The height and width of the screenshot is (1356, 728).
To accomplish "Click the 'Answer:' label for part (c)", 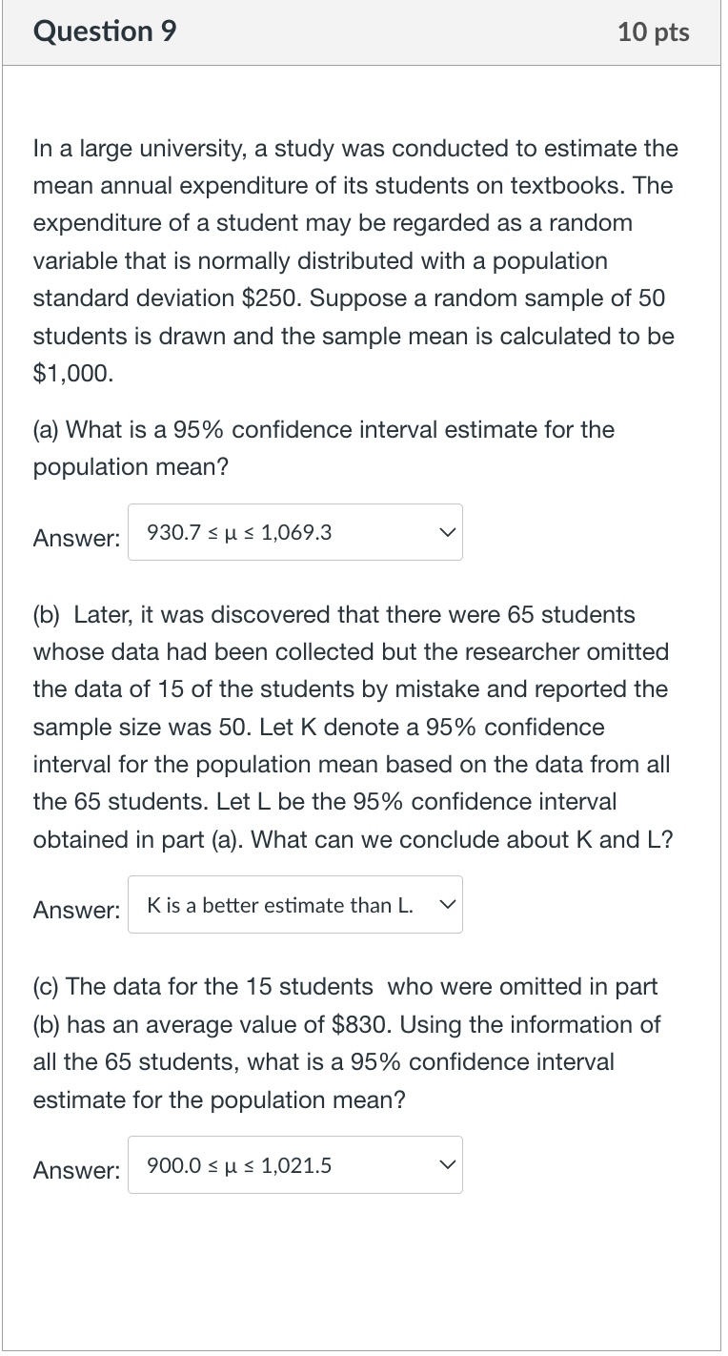I will 76,1171.
